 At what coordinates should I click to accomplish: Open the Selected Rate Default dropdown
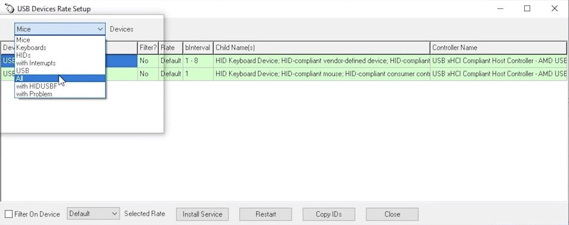[x=93, y=214]
